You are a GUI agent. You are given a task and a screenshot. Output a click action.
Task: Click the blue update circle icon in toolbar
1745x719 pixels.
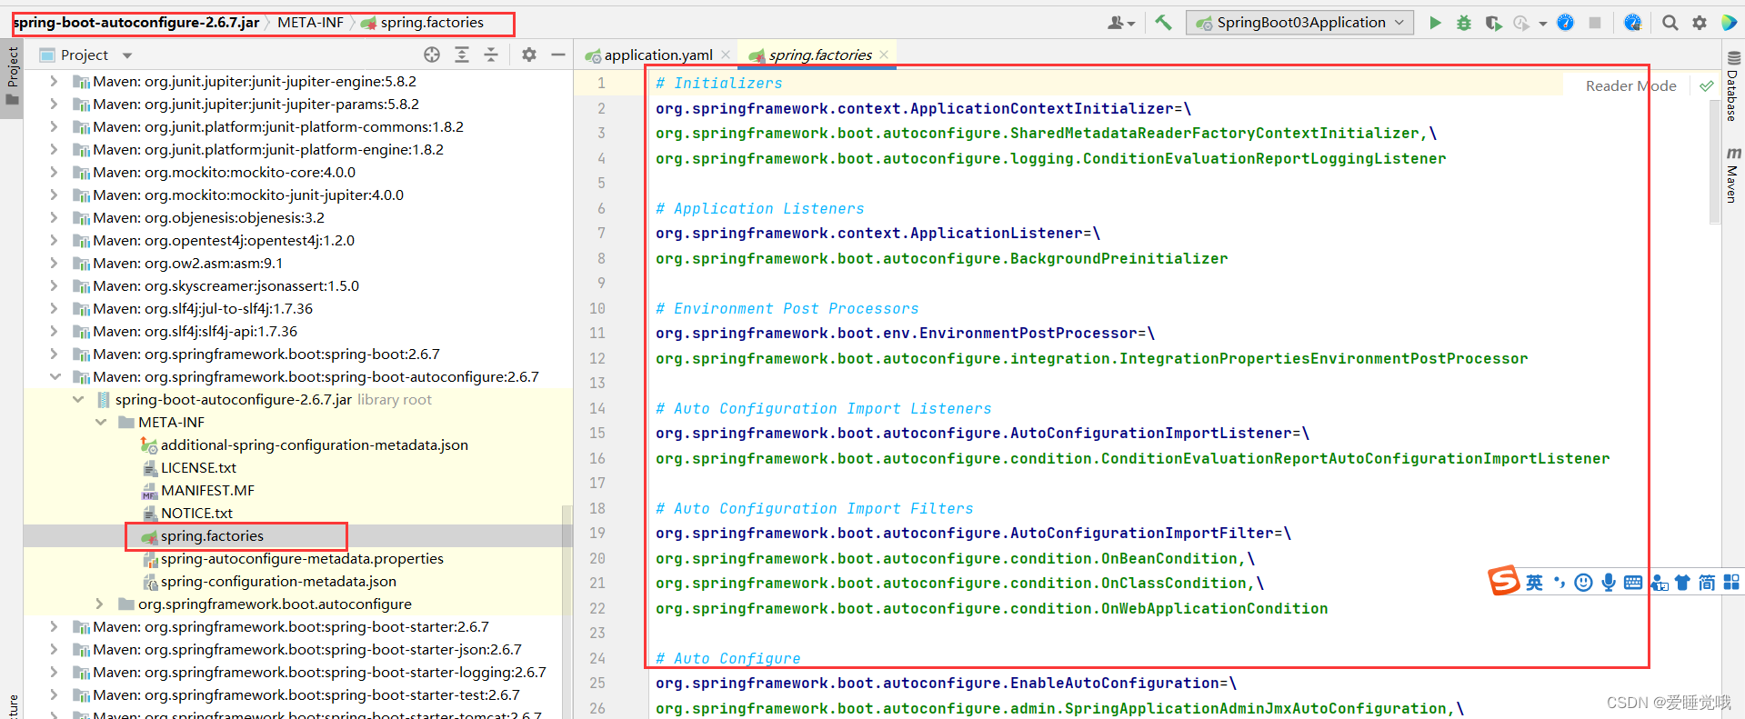(x=1565, y=23)
